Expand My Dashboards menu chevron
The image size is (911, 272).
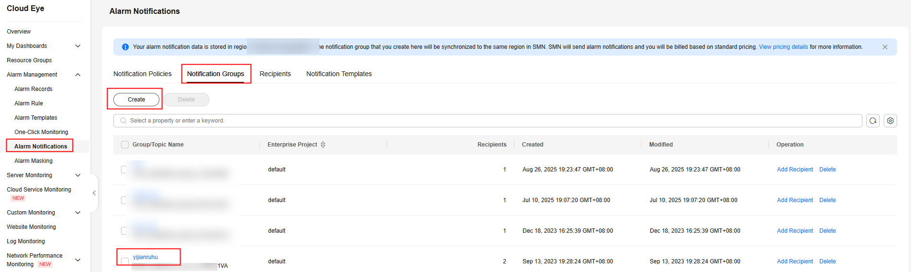[78, 46]
